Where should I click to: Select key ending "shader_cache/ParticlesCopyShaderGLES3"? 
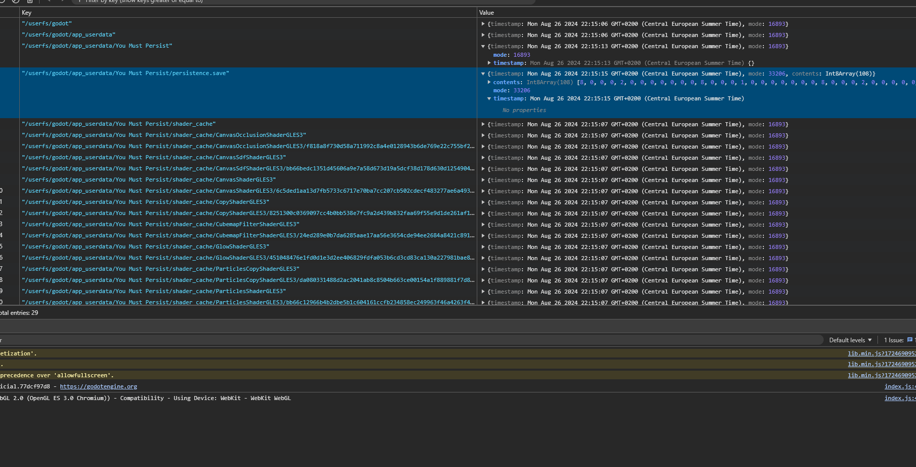(160, 269)
